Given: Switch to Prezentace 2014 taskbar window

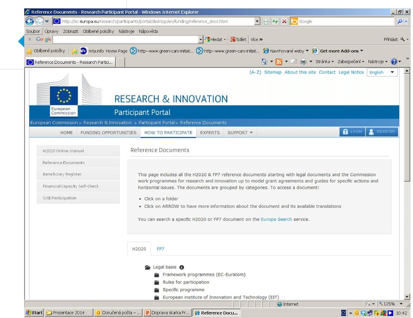Looking at the screenshot, I should coord(69,313).
